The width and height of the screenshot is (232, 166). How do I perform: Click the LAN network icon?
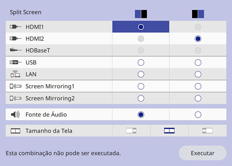[15, 74]
